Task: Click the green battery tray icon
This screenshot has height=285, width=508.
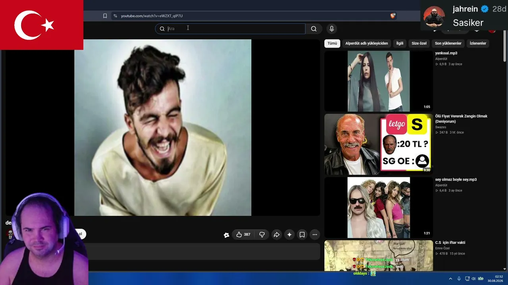Action: point(481,279)
